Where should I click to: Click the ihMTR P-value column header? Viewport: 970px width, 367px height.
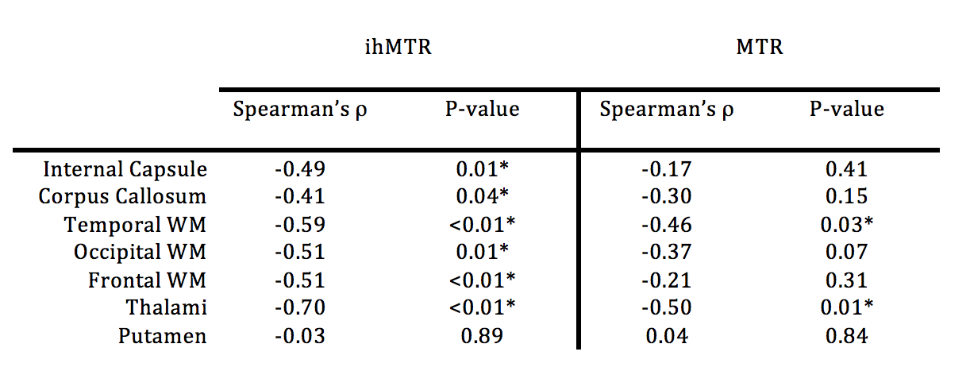(x=482, y=109)
